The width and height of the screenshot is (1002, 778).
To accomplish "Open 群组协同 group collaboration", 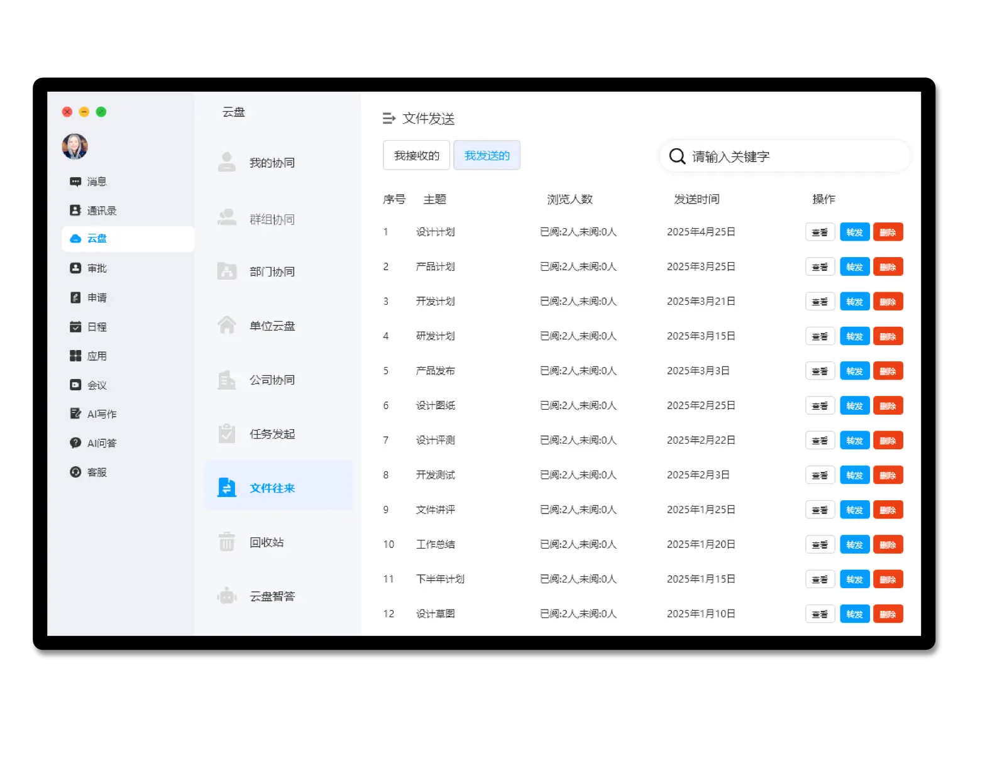I will point(256,219).
